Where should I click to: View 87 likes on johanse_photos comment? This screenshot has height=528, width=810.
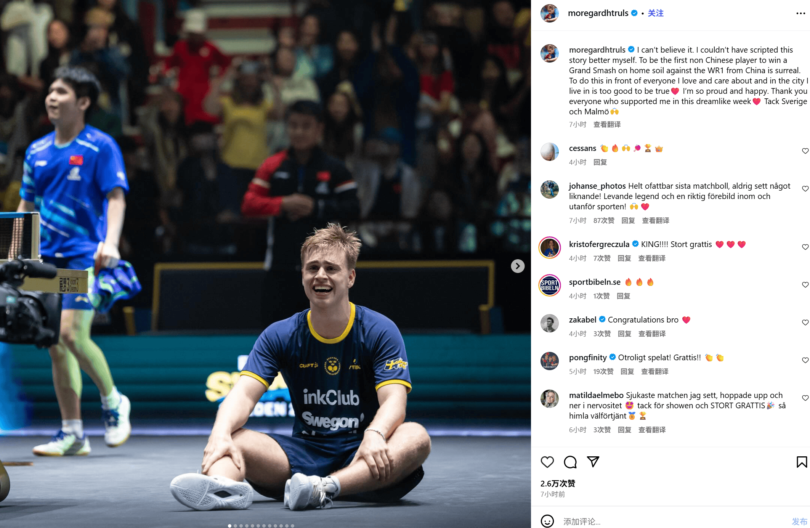tap(604, 221)
